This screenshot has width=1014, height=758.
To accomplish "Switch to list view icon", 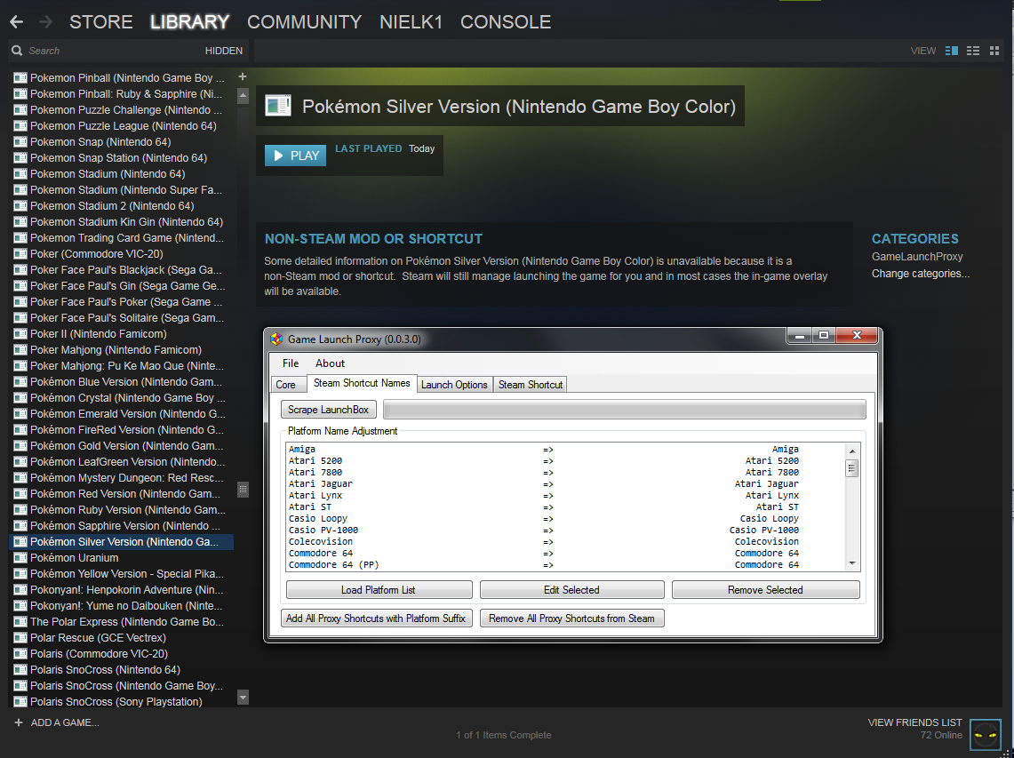I will point(972,51).
